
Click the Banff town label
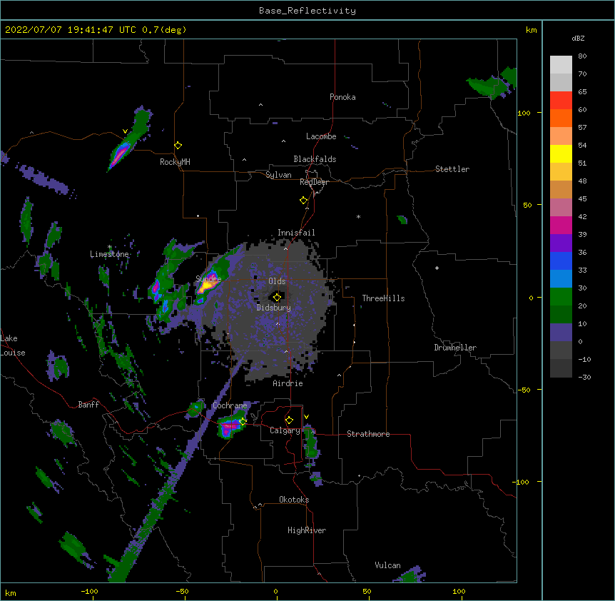coord(88,405)
